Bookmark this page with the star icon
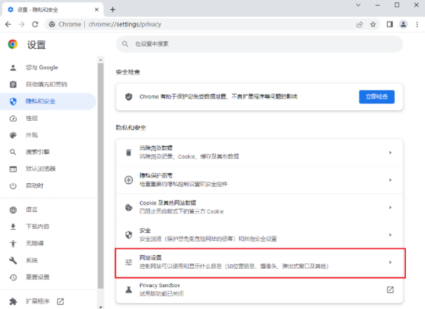425x309 pixels. coord(373,24)
